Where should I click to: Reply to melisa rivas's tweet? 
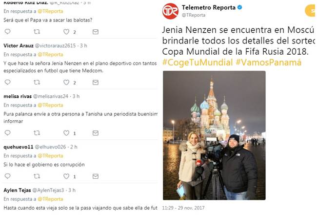pyautogui.click(x=7, y=133)
